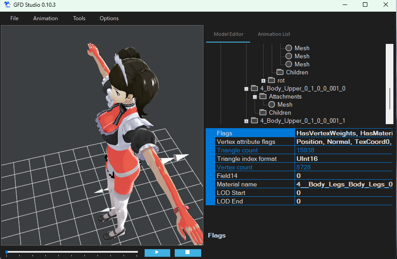Expand the 4_Body_Upper_0_1_0_0_001_1 node
The width and height of the screenshot is (397, 259).
pyautogui.click(x=246, y=121)
